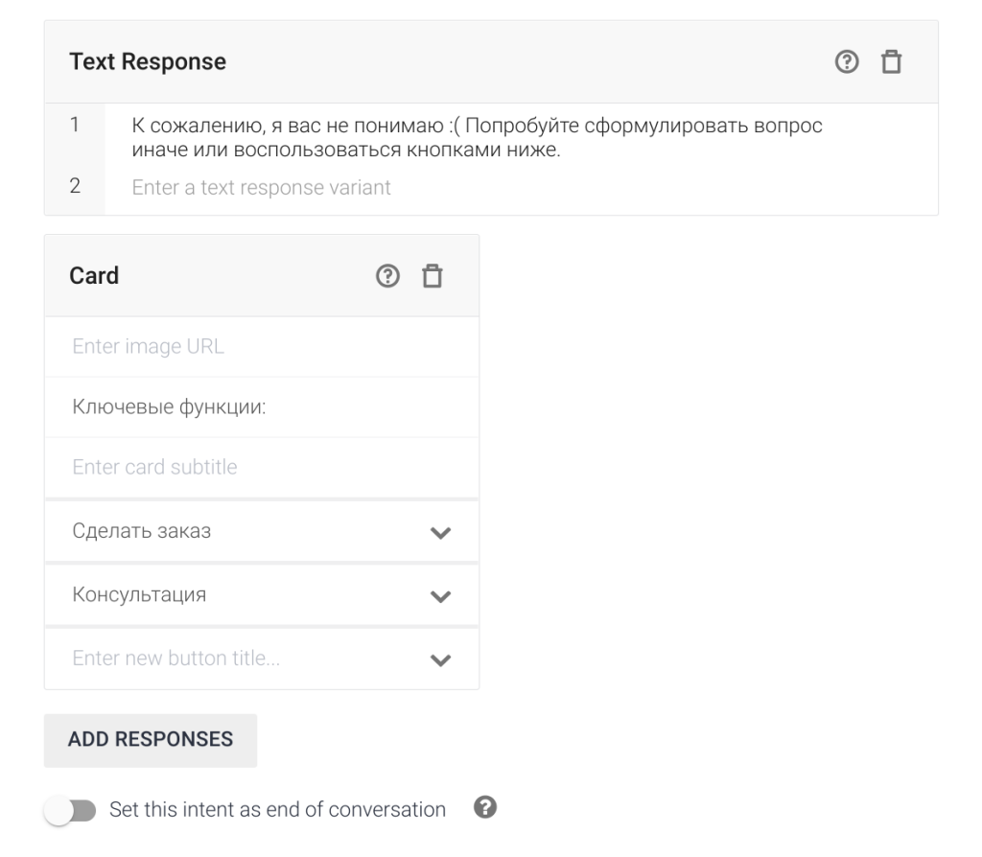Focus the 'Enter image URL' field
This screenshot has width=982, height=857.
pos(261,346)
